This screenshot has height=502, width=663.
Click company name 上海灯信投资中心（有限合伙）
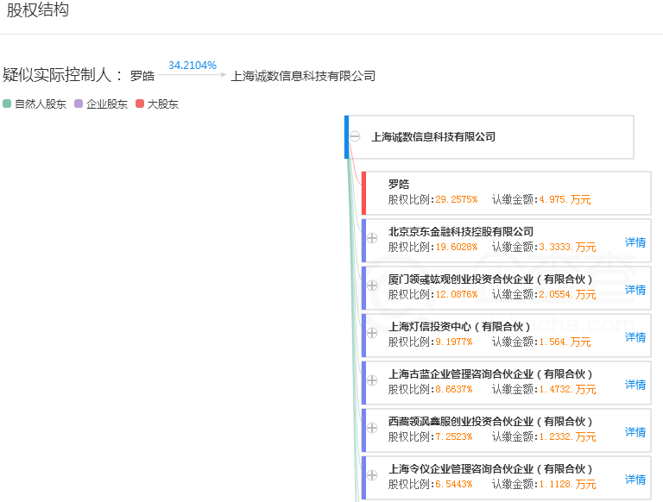pos(459,326)
